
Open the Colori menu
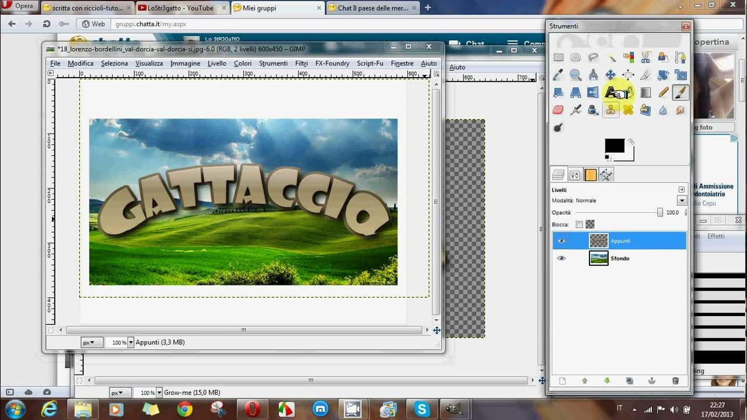243,63
